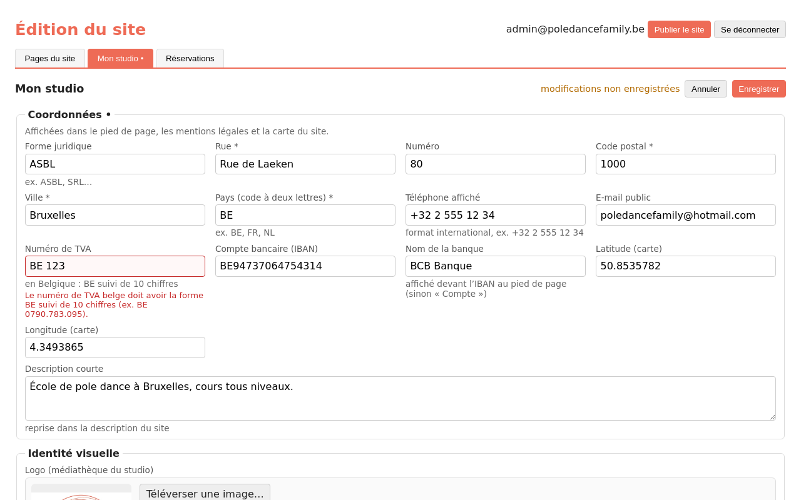Click Se déconnecter to log out
Screen dimensions: 801x500
click(750, 29)
